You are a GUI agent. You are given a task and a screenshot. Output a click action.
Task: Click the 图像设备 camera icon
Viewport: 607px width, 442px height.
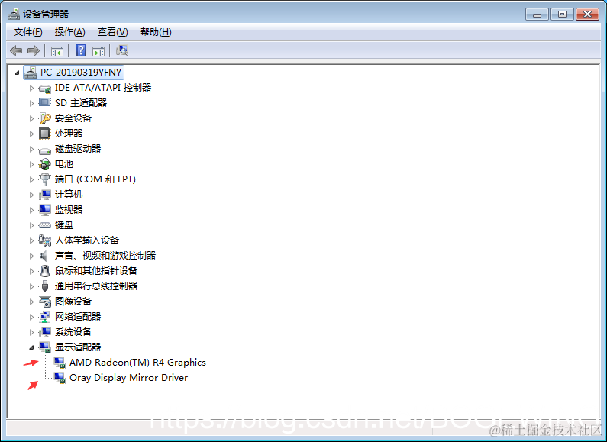click(x=45, y=302)
